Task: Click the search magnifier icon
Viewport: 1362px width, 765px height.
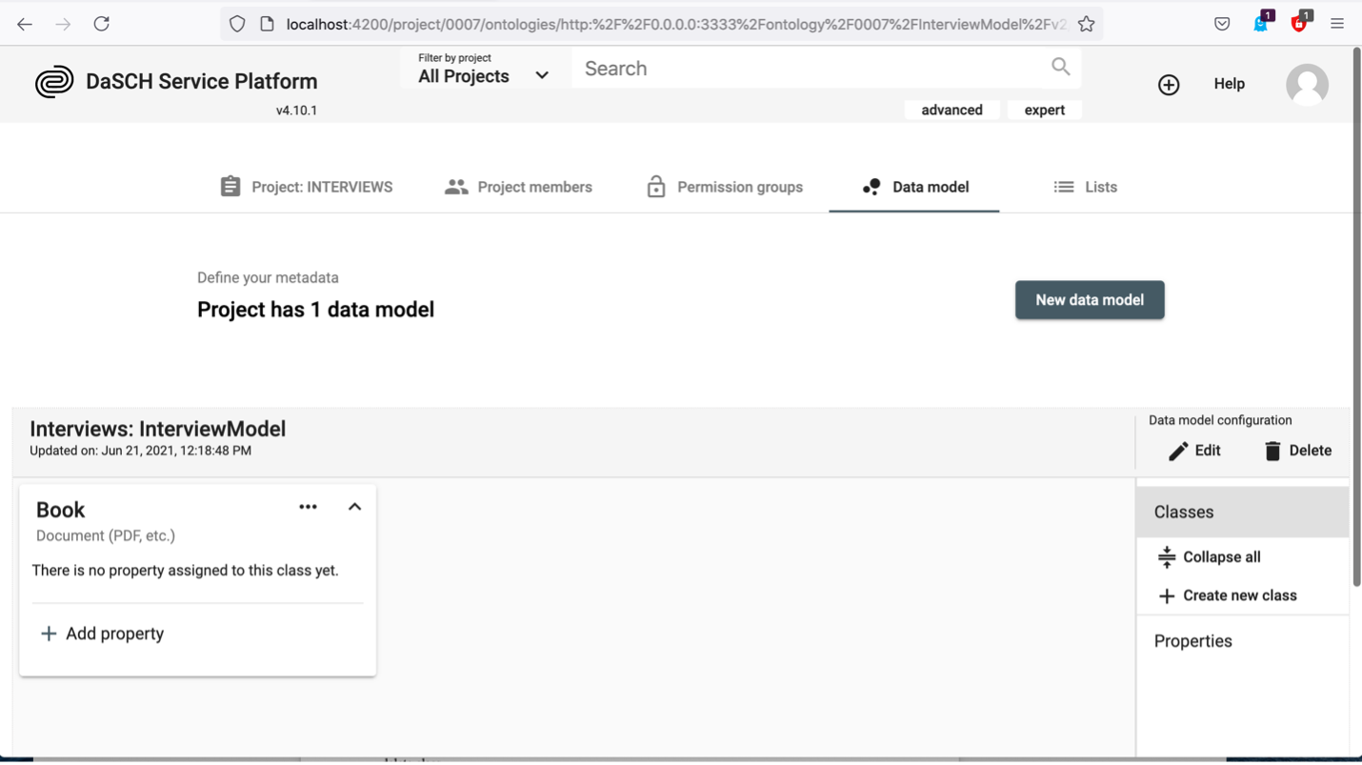Action: click(1060, 67)
